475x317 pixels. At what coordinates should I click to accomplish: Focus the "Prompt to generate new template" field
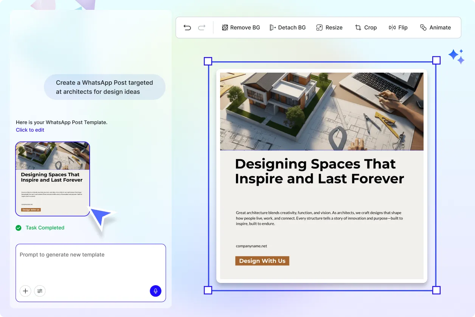point(91,273)
